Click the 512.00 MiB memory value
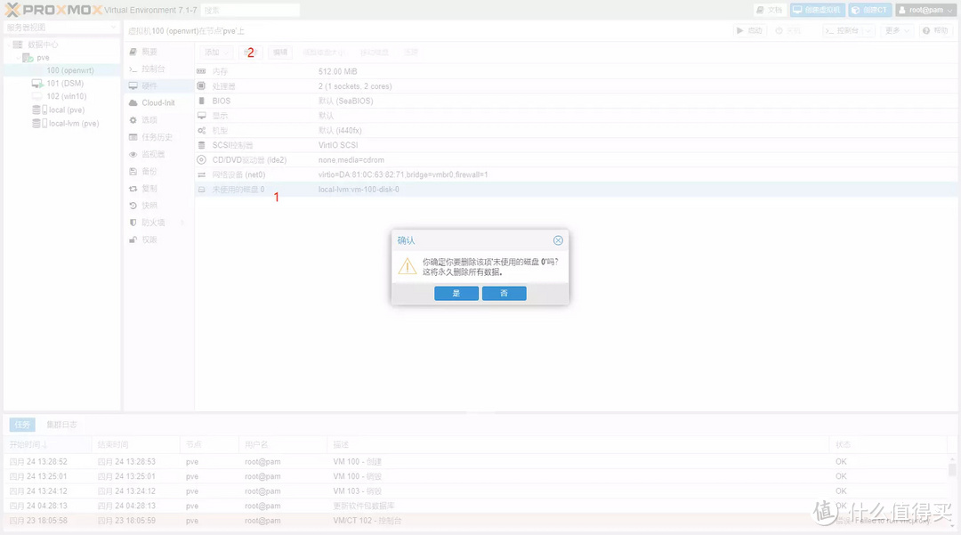This screenshot has width=961, height=535. 338,72
